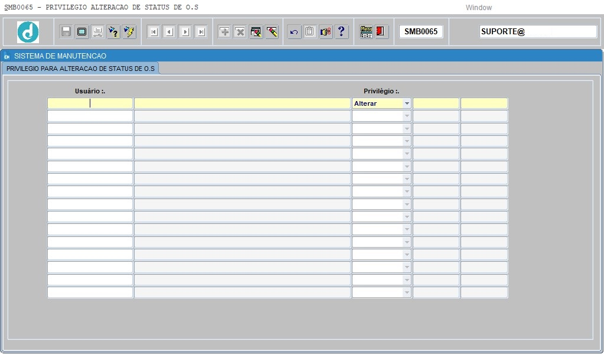Click the Exit door icon
The height and width of the screenshot is (354, 604).
[381, 32]
